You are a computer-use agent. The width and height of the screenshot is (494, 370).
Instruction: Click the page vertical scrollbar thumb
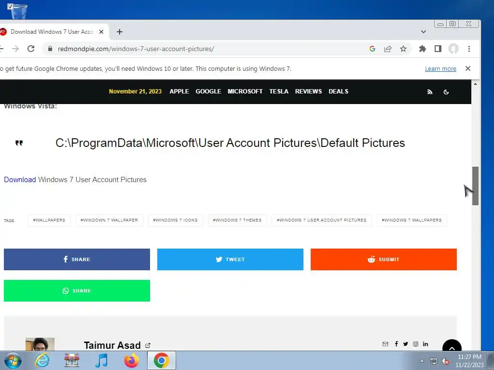coord(475,186)
